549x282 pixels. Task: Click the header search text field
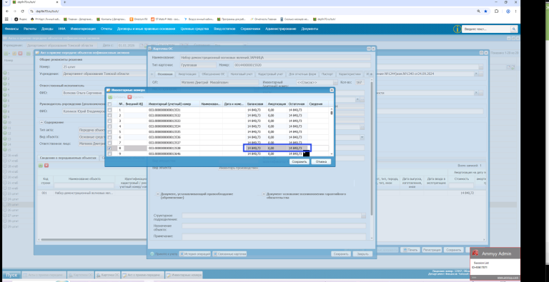click(x=486, y=29)
